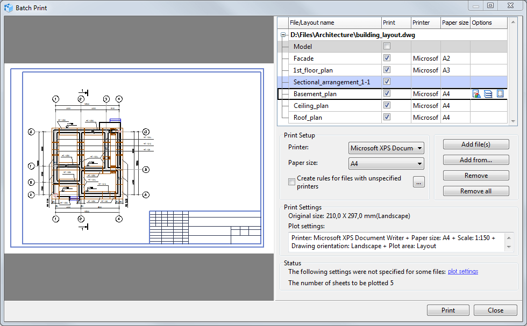Click the Batch Print app icon in title bar
527x326 pixels.
pyautogui.click(x=9, y=8)
